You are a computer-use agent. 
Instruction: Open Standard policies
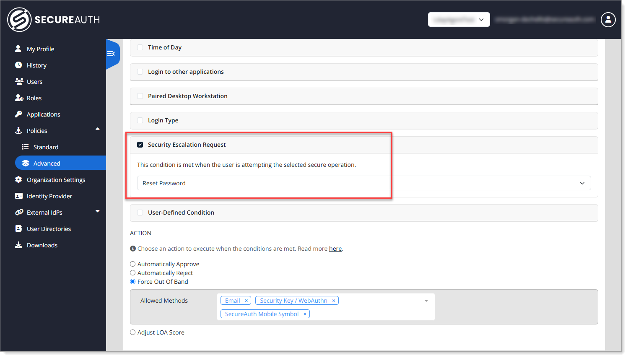coord(46,147)
